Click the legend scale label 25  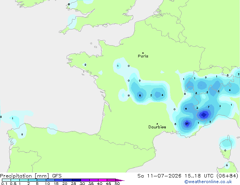coord(73,183)
